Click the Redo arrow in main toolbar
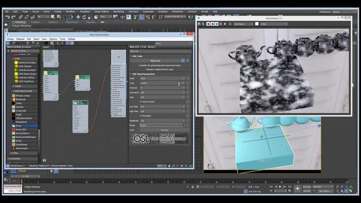The height and width of the screenshot is (203, 361). 14,17
